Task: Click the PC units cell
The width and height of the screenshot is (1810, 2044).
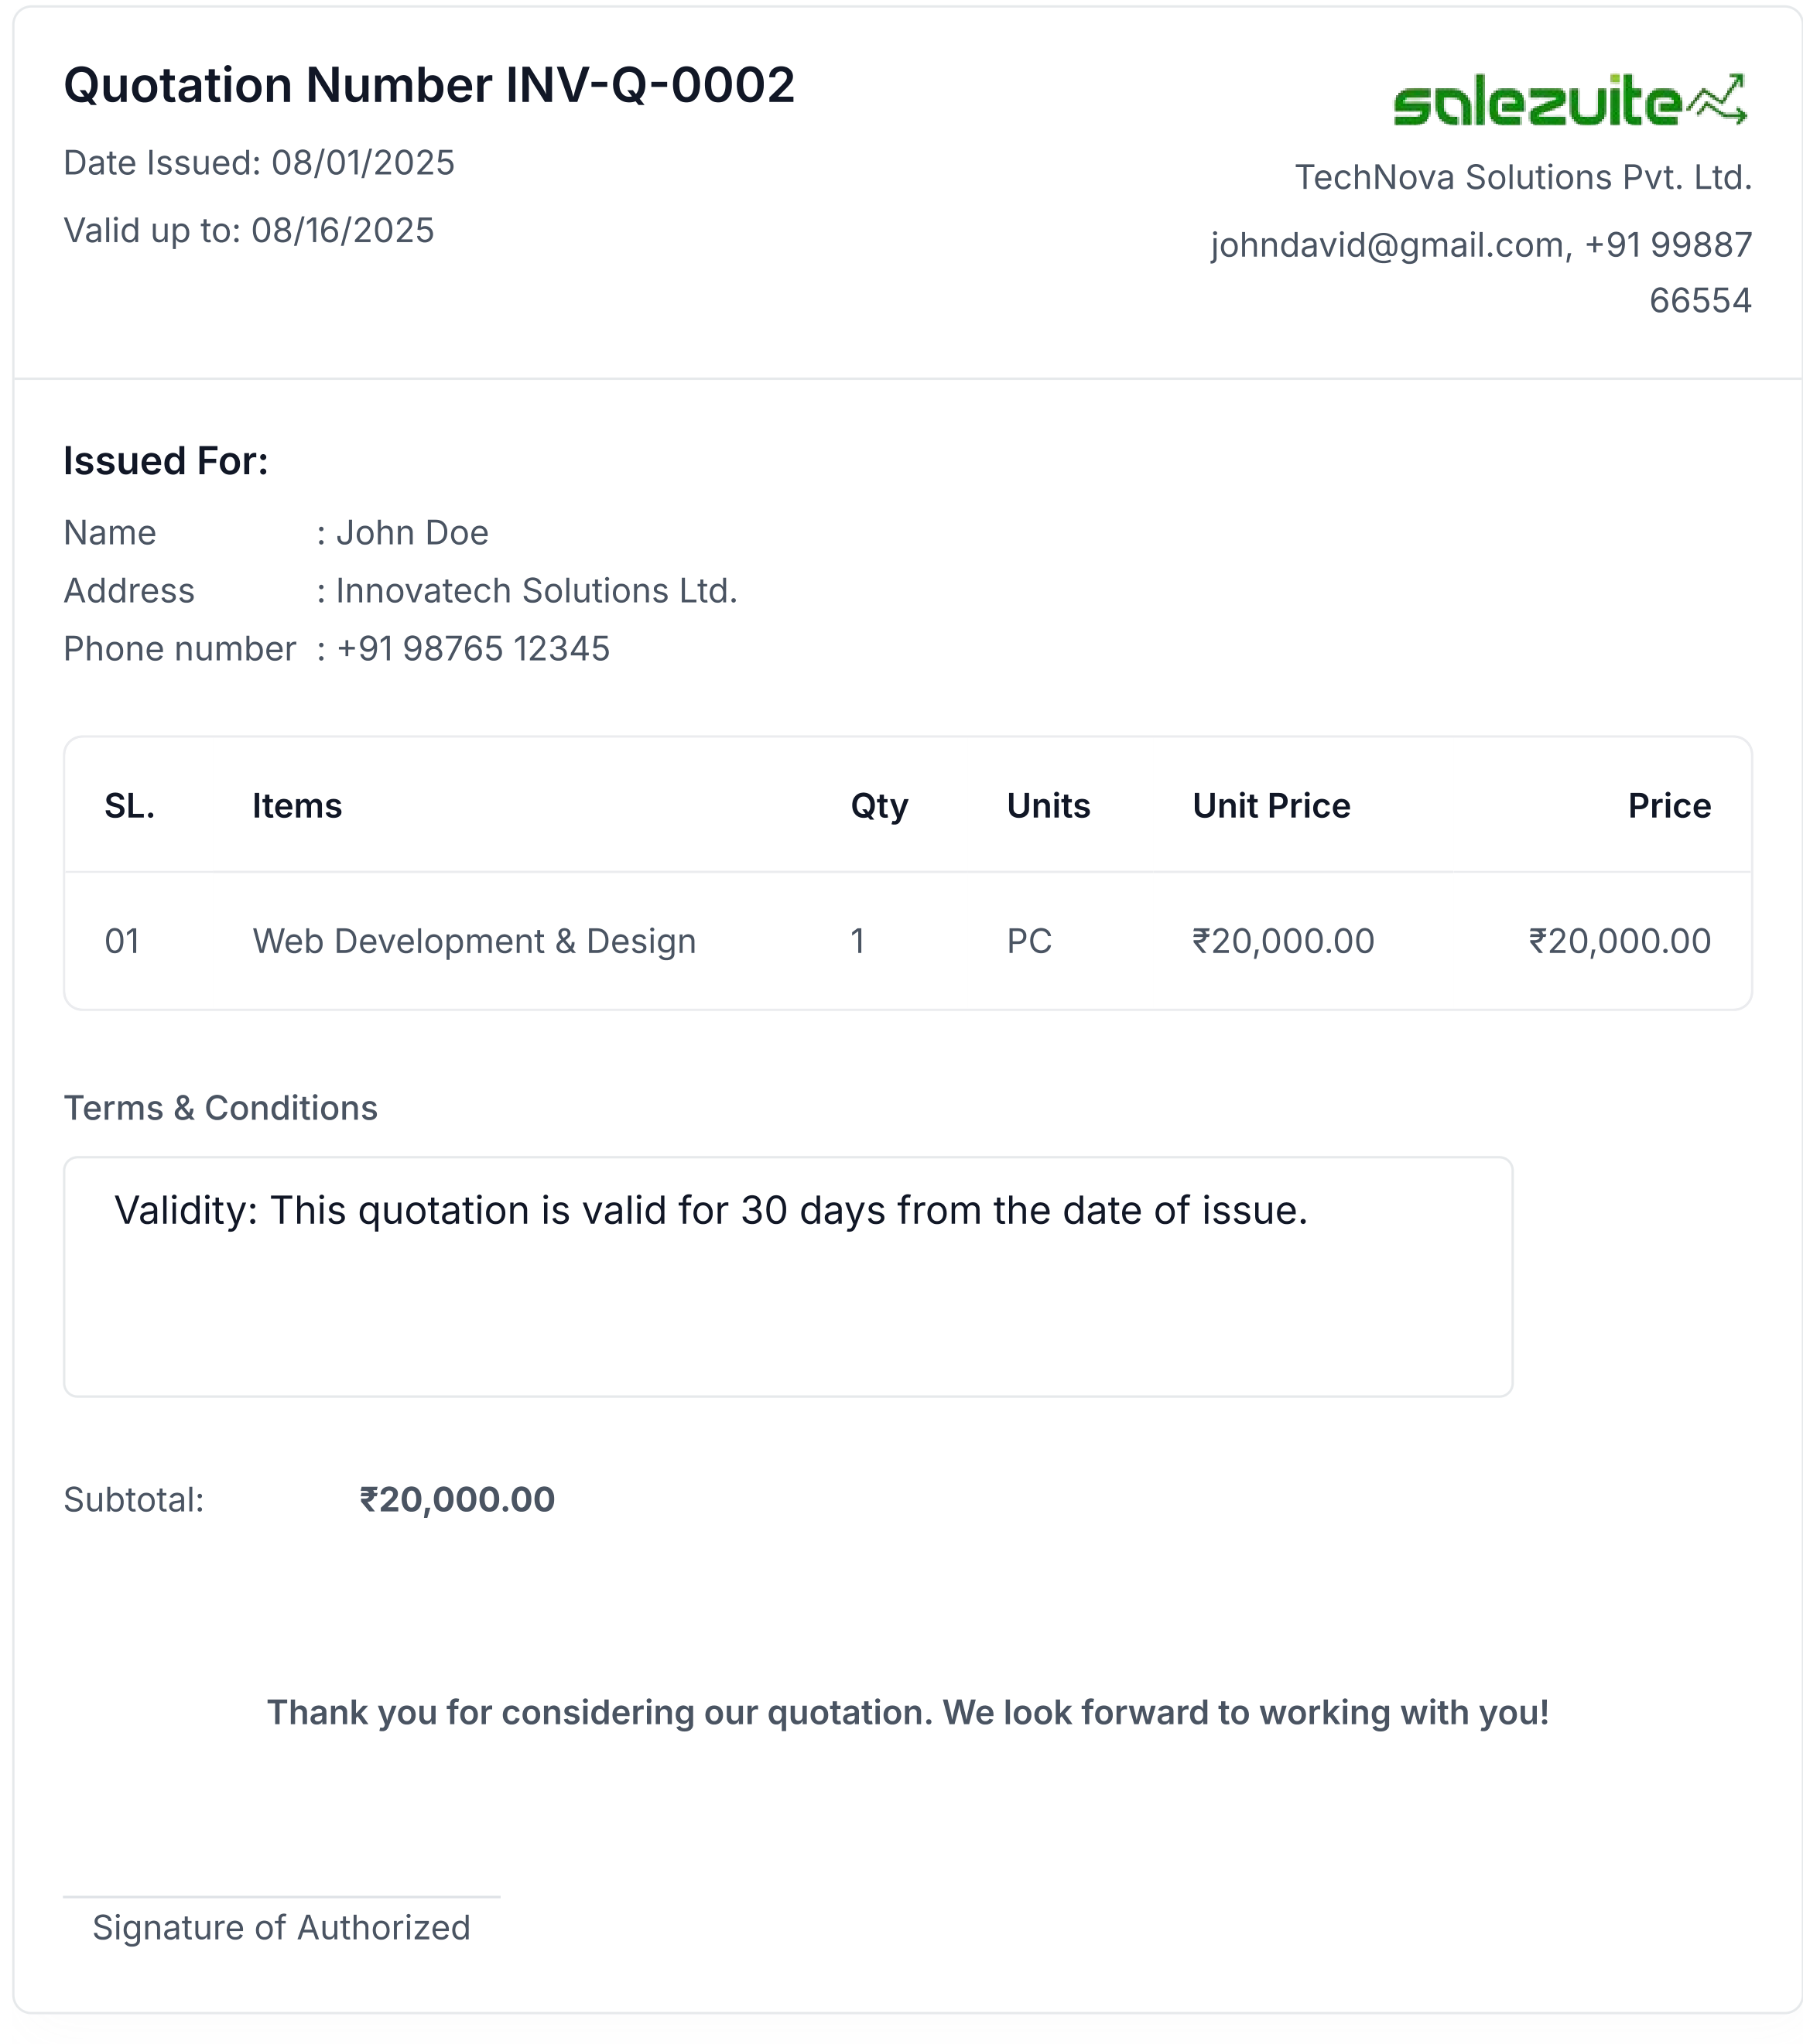Action: point(1029,941)
